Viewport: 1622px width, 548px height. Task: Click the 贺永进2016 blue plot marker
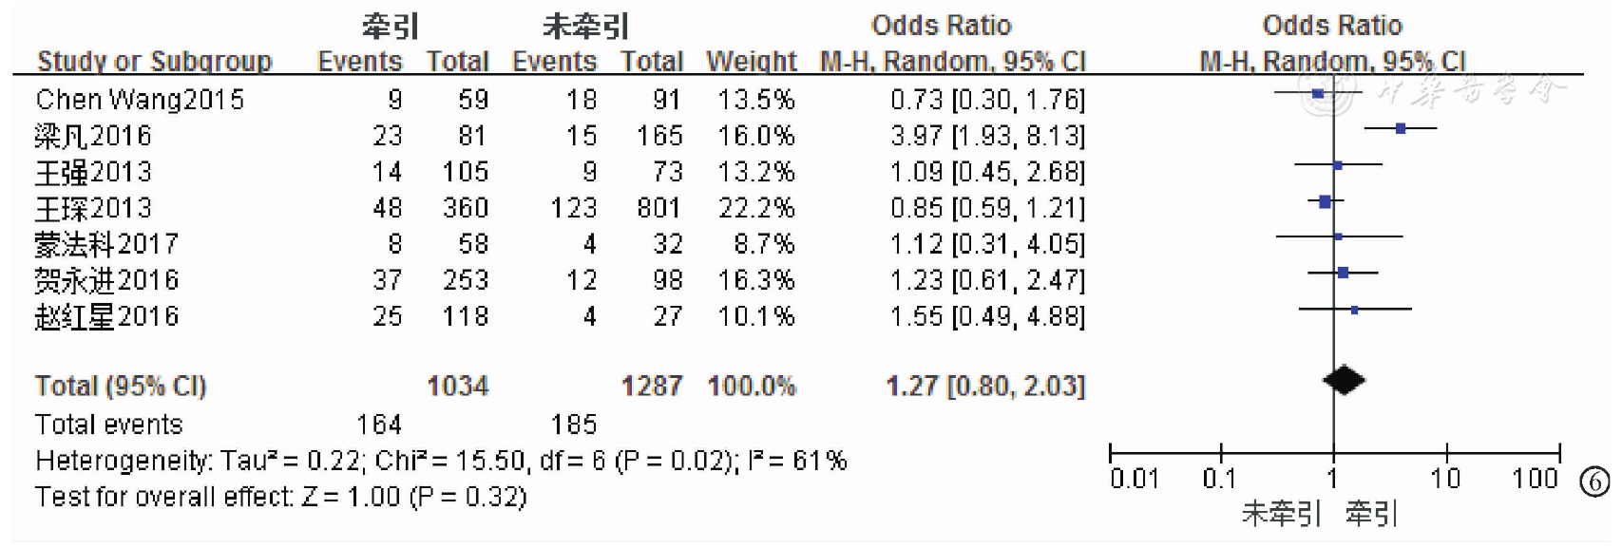click(1343, 273)
